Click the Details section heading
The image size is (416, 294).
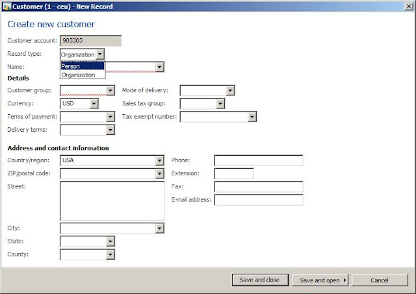[18, 78]
